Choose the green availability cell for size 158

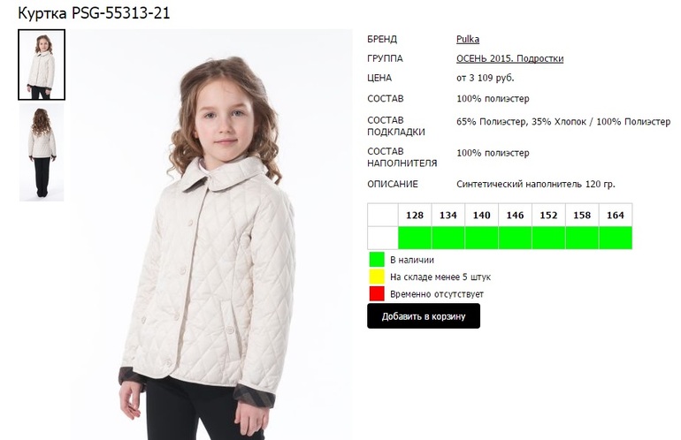click(582, 238)
